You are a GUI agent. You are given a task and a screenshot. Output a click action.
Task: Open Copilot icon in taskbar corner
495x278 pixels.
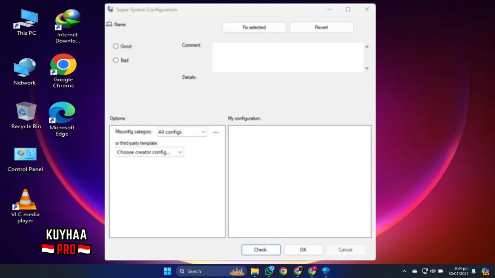(485, 271)
